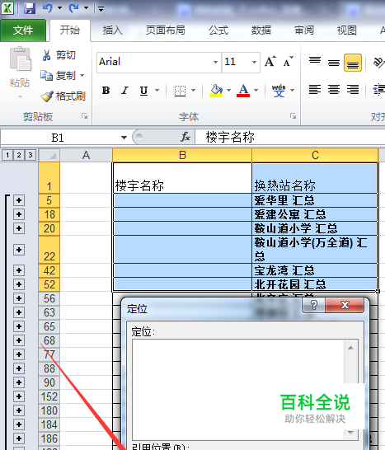Open the fill color dropdown arrow
385x450 pixels.
coord(229,91)
